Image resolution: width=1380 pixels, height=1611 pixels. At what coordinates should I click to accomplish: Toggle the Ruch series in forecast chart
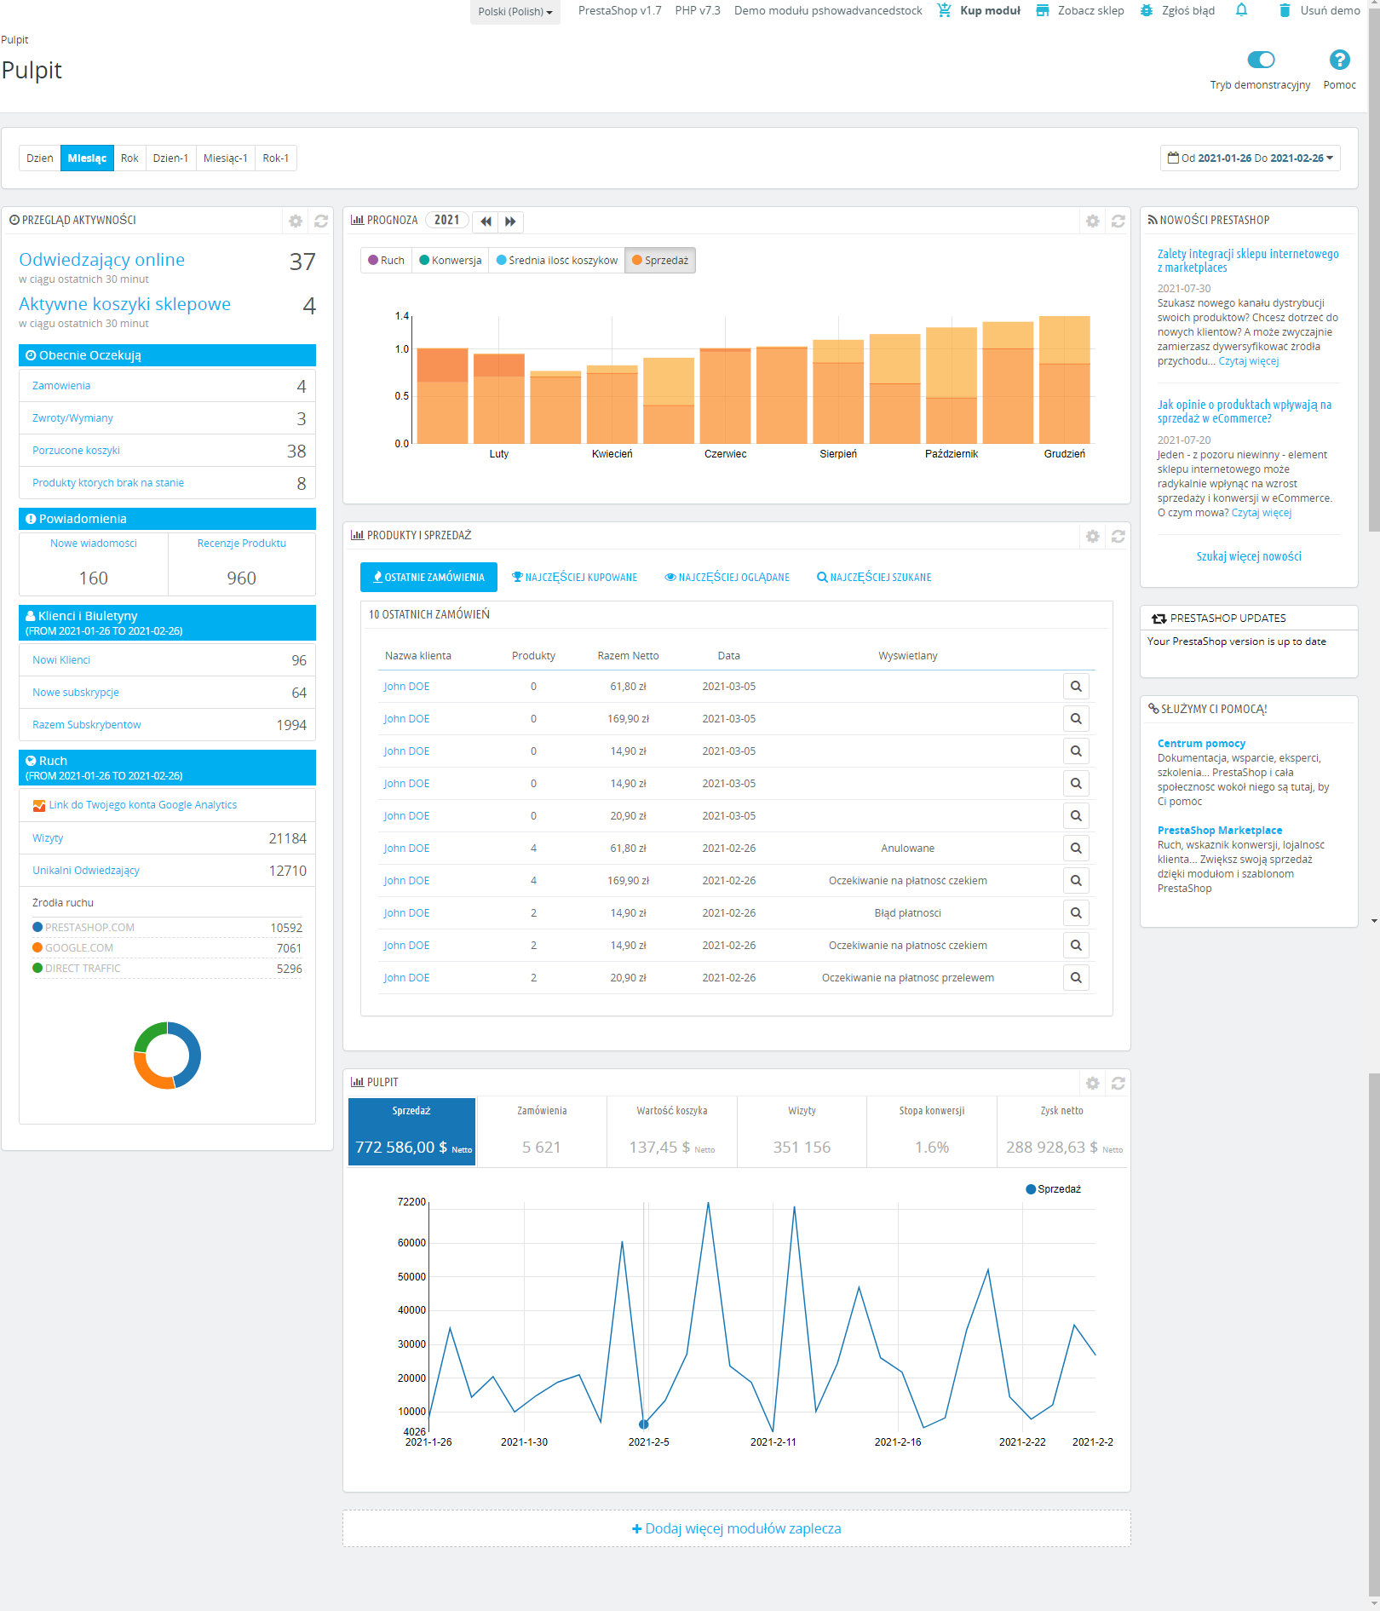coord(386,261)
